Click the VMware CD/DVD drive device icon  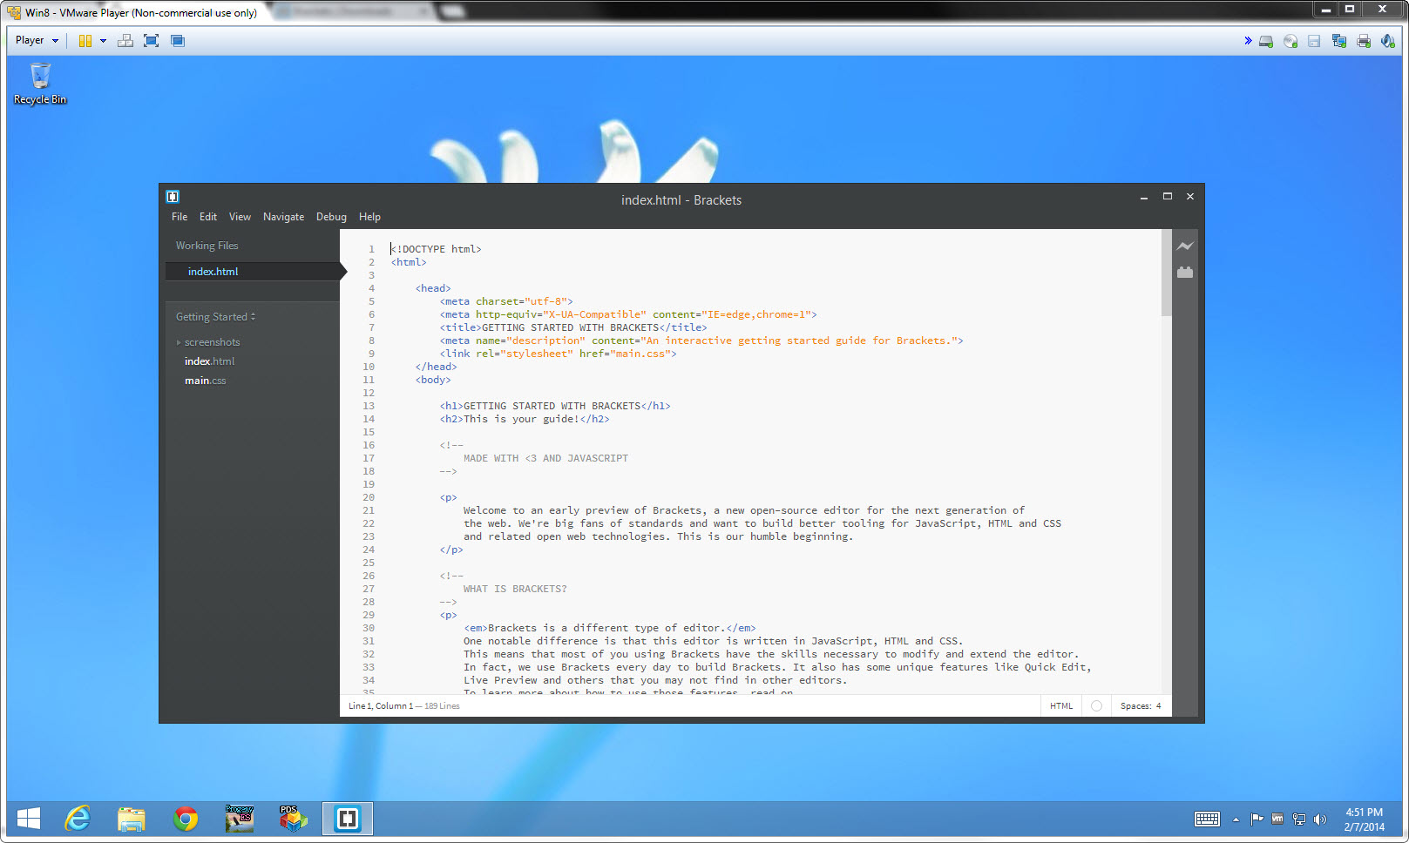click(1290, 41)
